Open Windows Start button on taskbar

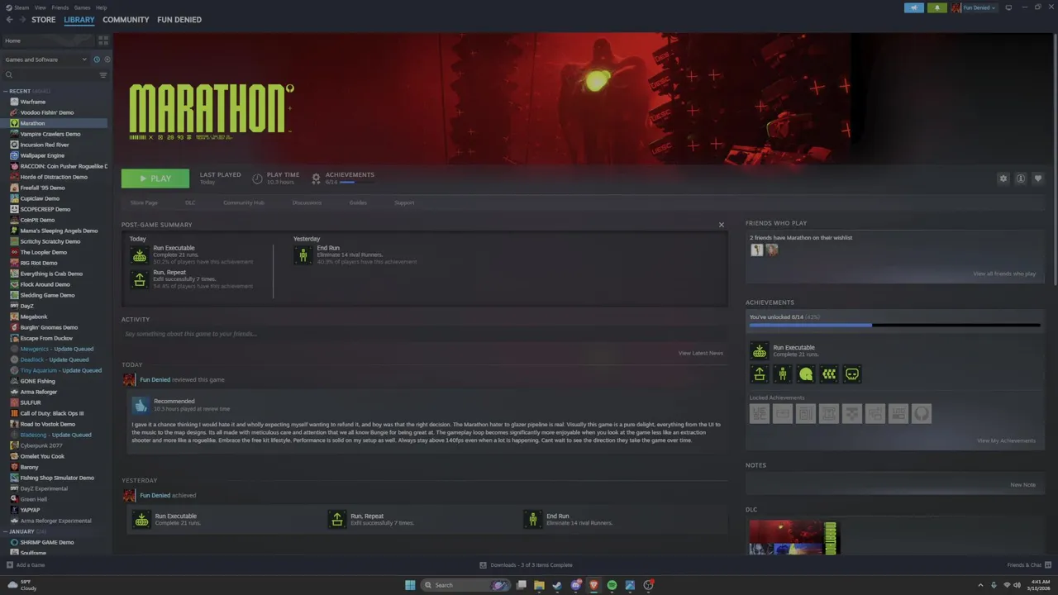[x=410, y=585]
